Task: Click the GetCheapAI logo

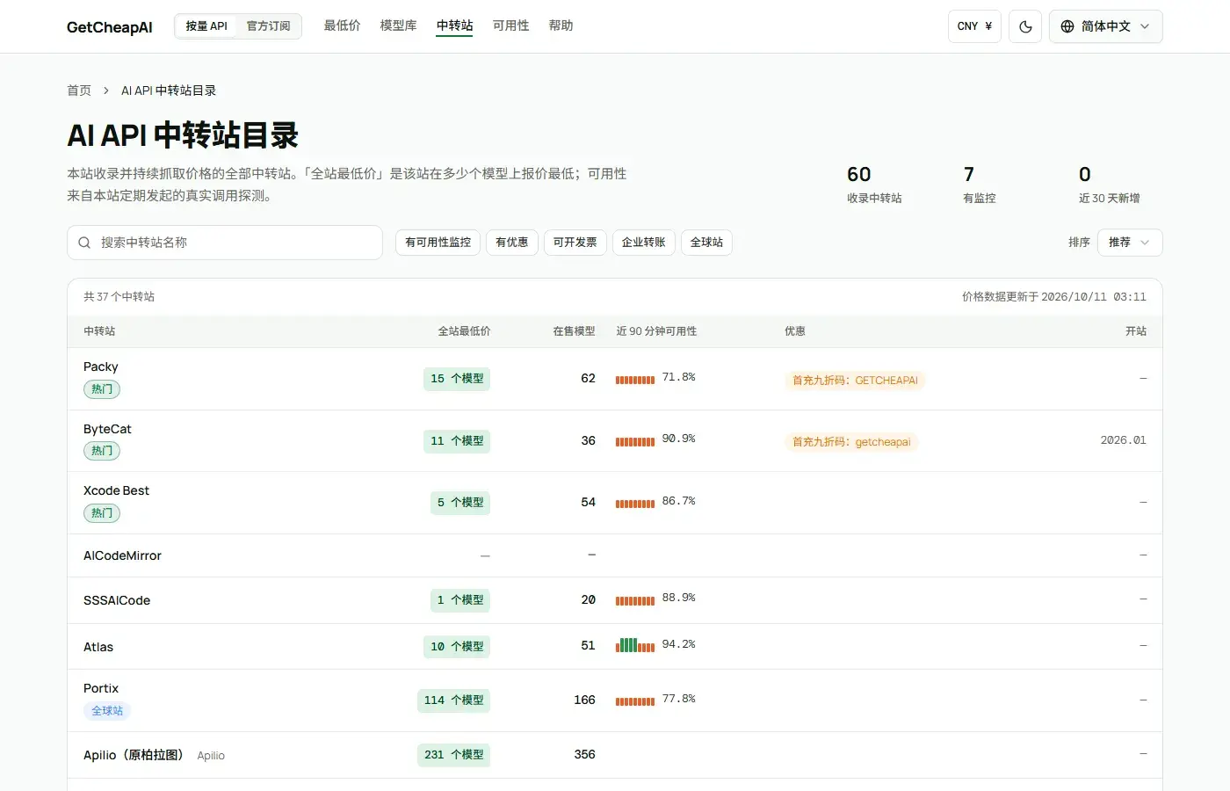Action: 110,27
